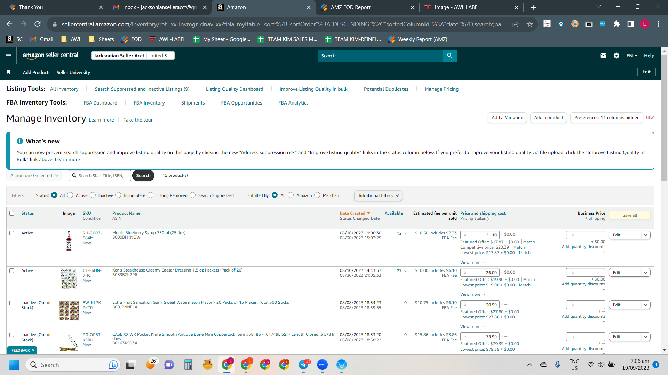Open the browser Extensions puzzle icon
Viewport: 668px width, 375px height.
(x=617, y=24)
